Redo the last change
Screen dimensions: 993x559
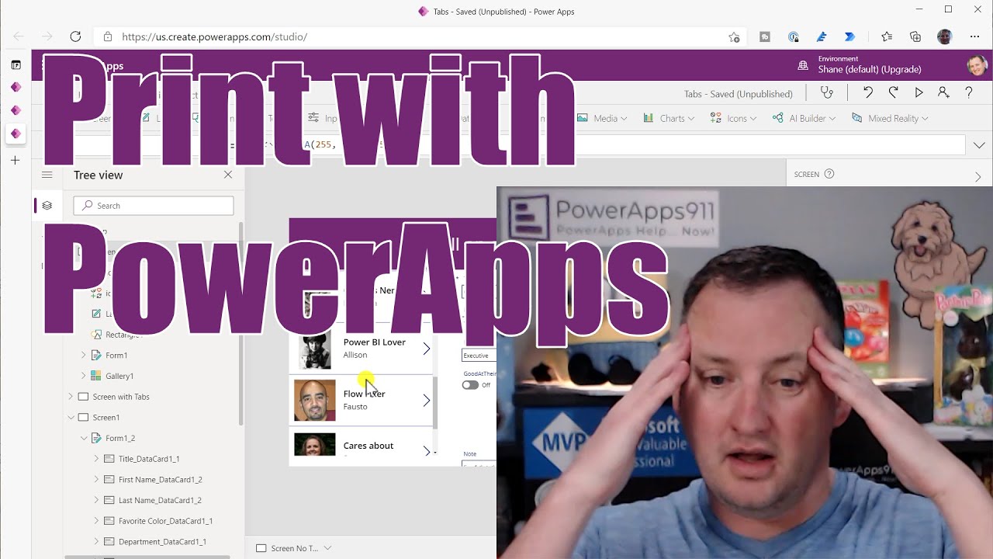click(x=893, y=92)
